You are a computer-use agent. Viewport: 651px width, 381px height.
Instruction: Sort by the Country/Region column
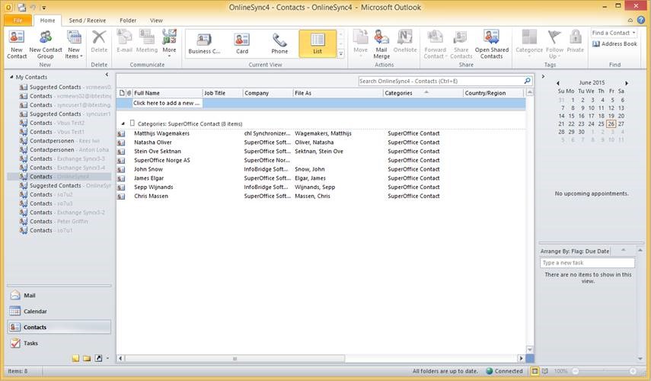tap(493, 93)
